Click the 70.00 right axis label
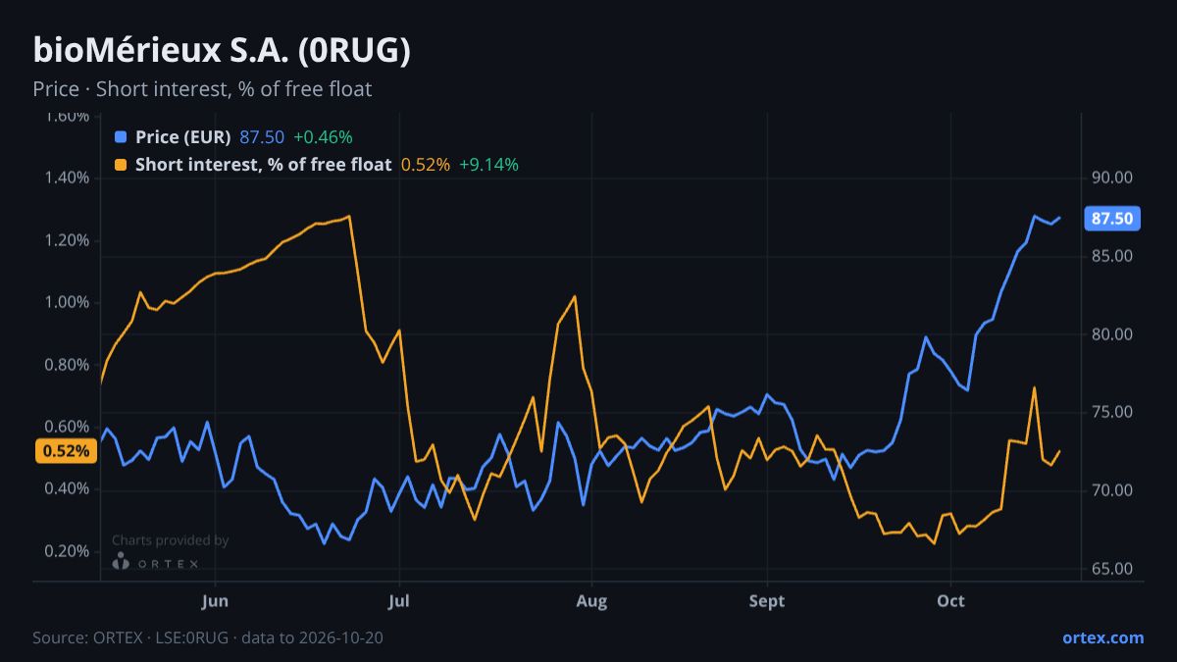Viewport: 1177px width, 662px height. coord(1112,490)
